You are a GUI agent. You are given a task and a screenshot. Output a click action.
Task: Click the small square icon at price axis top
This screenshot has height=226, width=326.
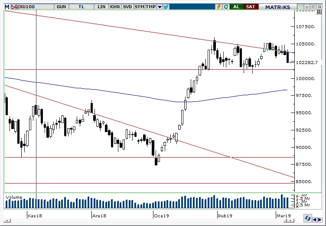tap(319, 12)
